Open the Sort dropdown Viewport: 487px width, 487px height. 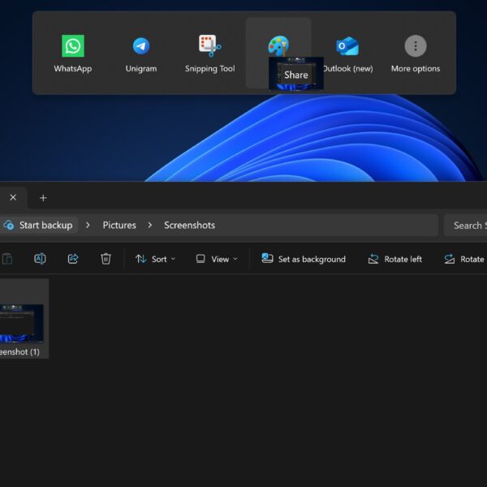(155, 259)
